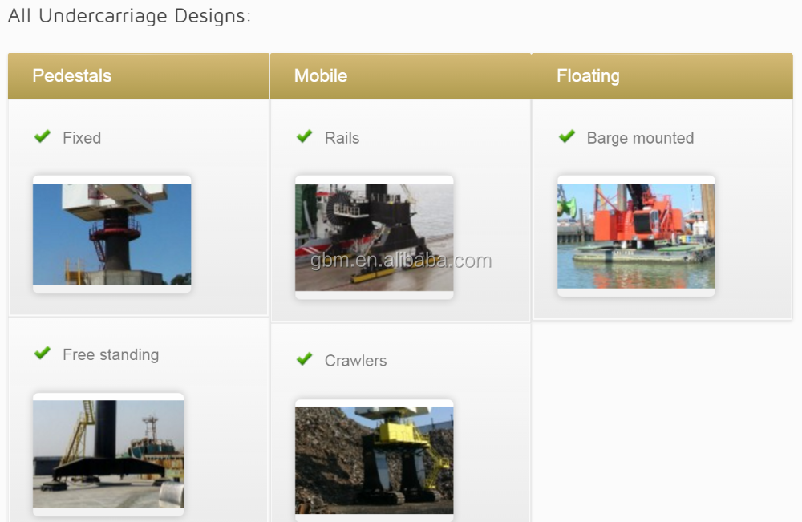The width and height of the screenshot is (802, 522).
Task: Open the Pedestals column header
Action: point(71,76)
